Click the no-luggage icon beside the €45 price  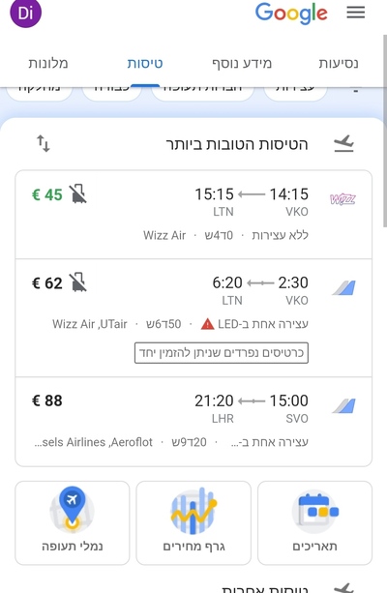point(78,194)
